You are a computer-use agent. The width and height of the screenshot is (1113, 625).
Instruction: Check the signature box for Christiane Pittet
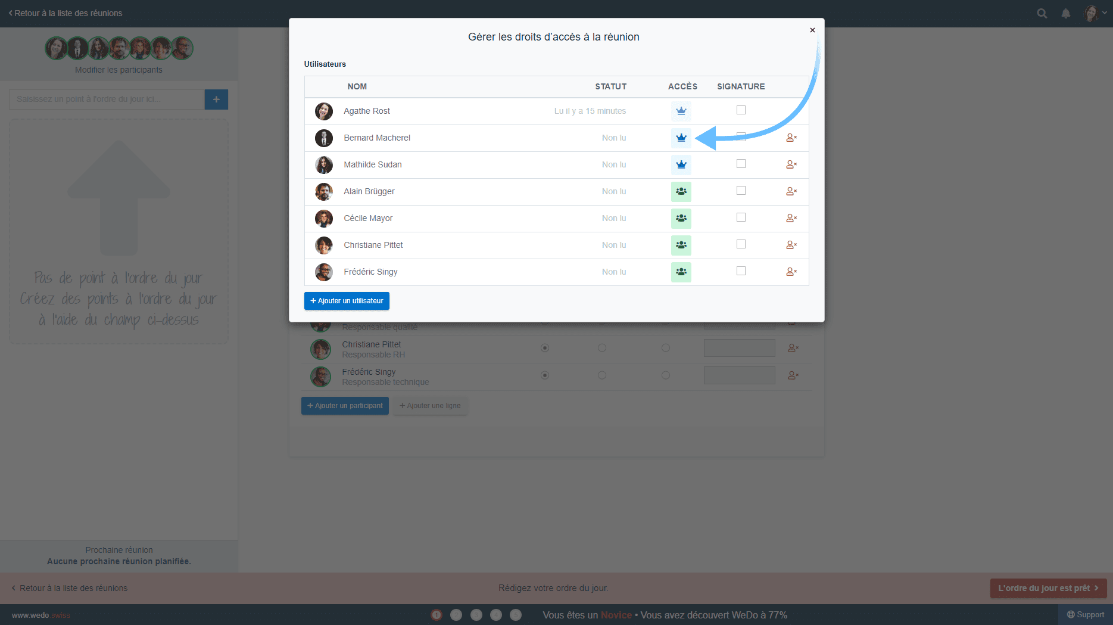click(x=741, y=244)
